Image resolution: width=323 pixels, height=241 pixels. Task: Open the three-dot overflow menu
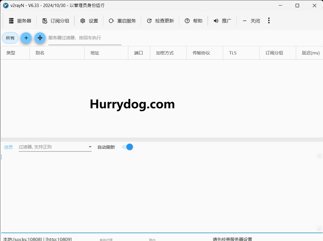click(x=269, y=20)
